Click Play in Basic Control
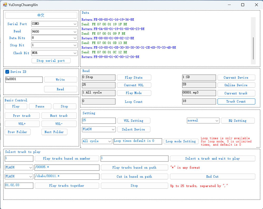 (16, 106)
